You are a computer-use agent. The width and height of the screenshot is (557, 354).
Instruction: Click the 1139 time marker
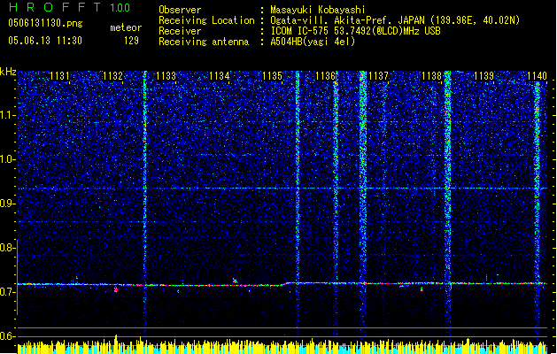484,76
